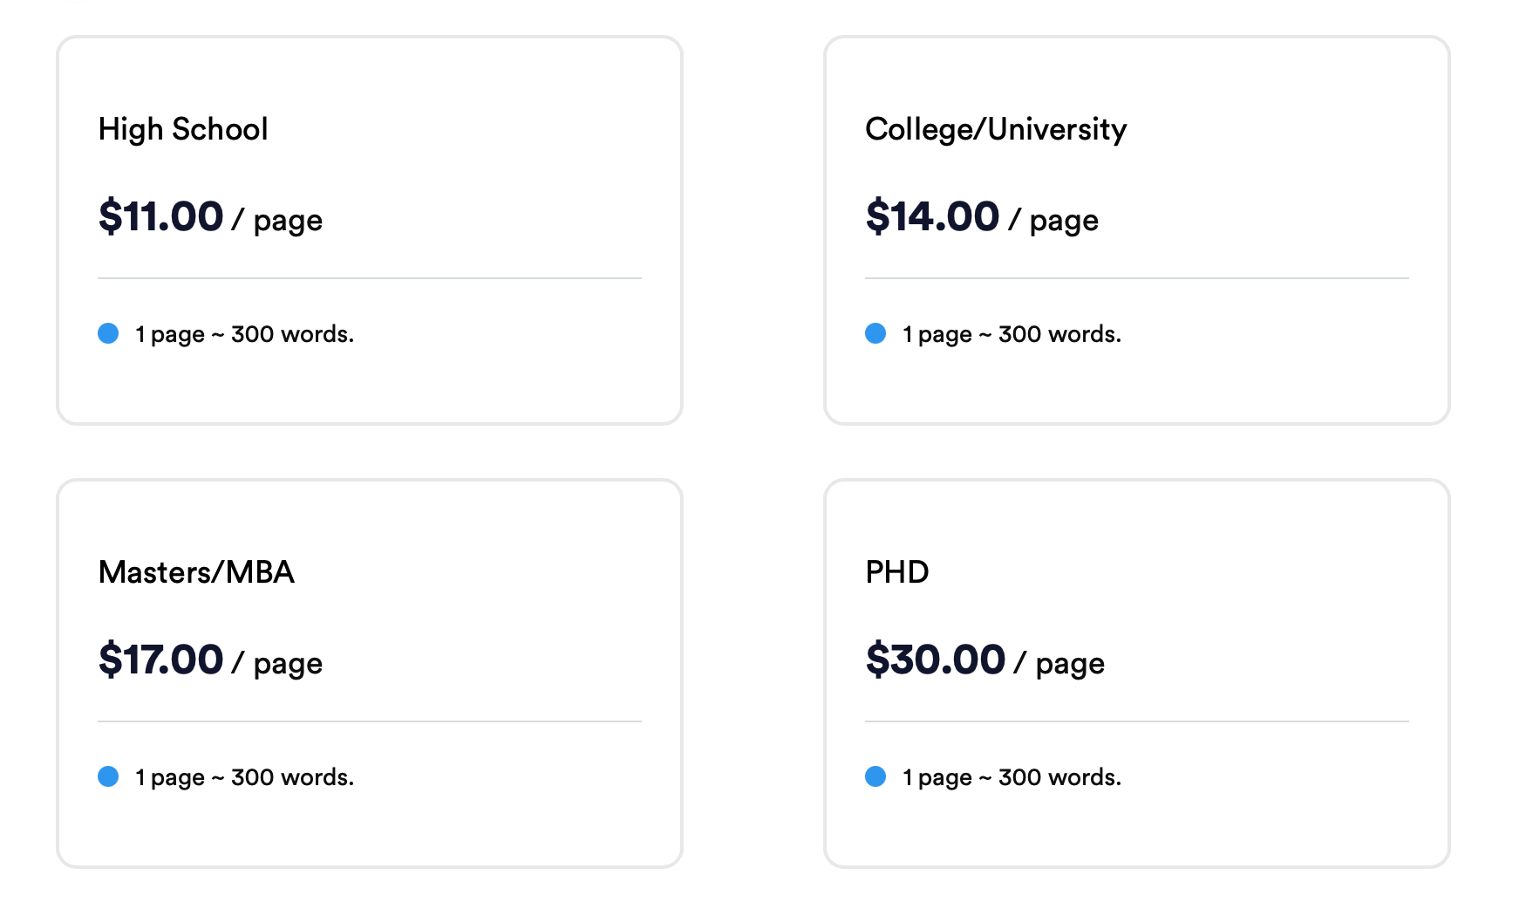The image size is (1526, 909).
Task: Click '/ page' next to $17.00
Action: pyautogui.click(x=277, y=664)
